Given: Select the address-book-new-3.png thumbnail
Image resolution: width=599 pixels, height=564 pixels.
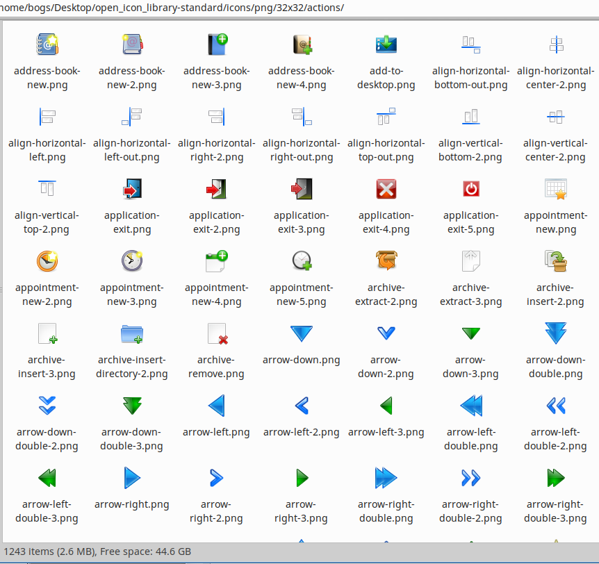Looking at the screenshot, I should click(x=216, y=44).
